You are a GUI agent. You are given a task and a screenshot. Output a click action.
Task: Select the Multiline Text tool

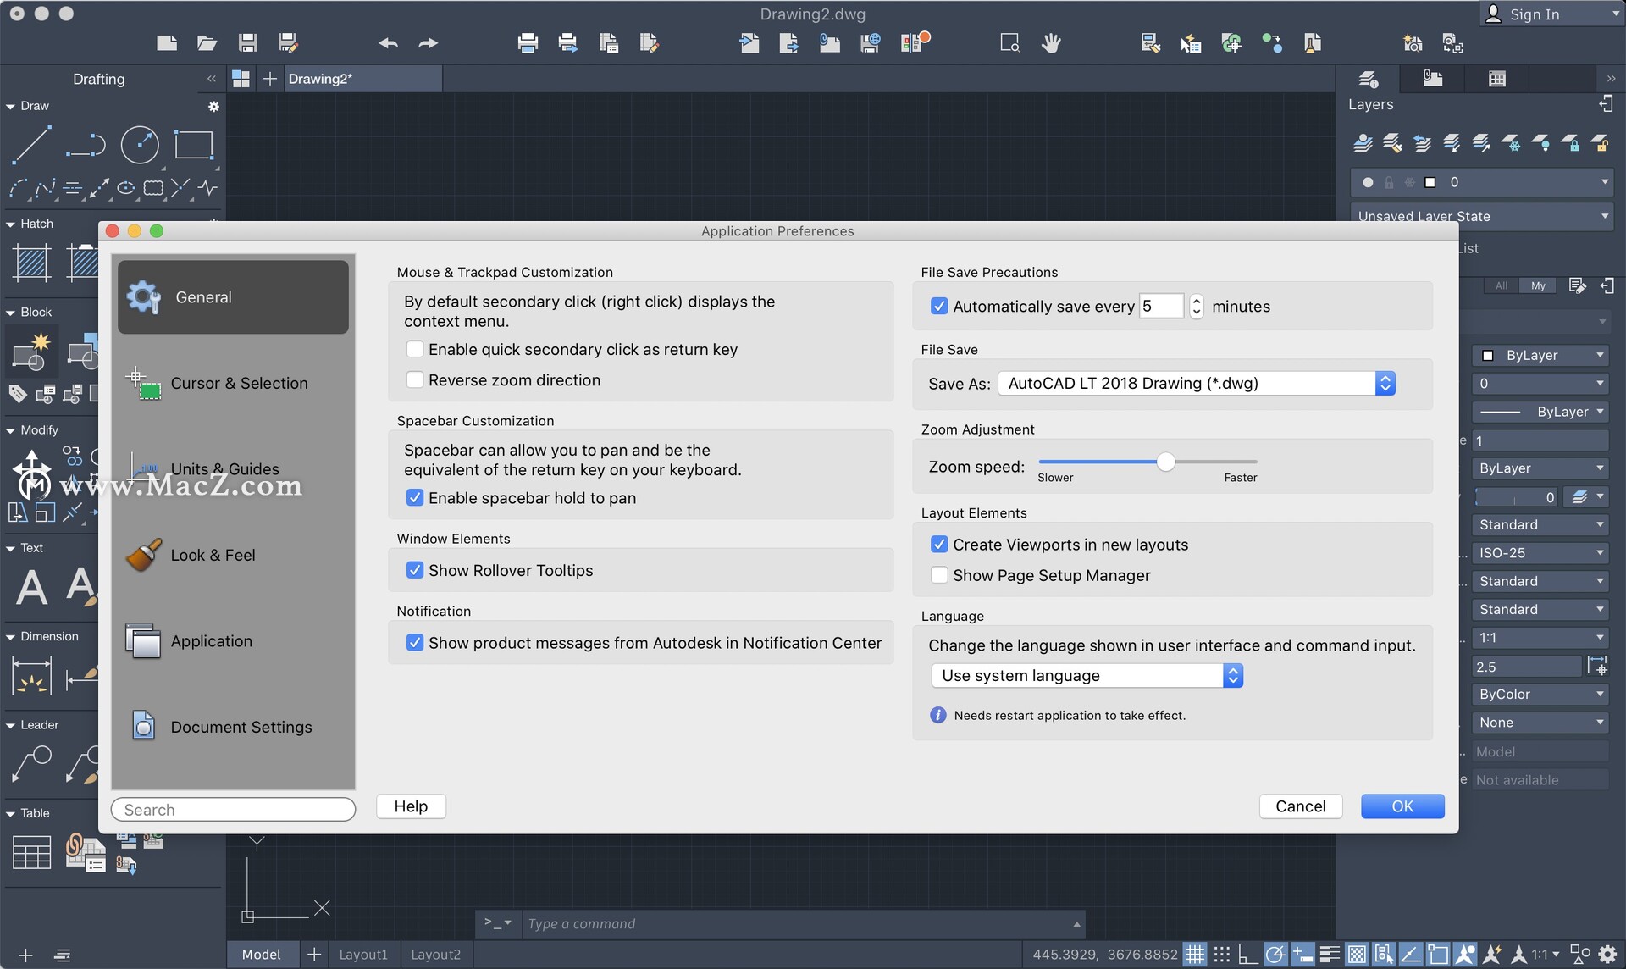[x=32, y=586]
